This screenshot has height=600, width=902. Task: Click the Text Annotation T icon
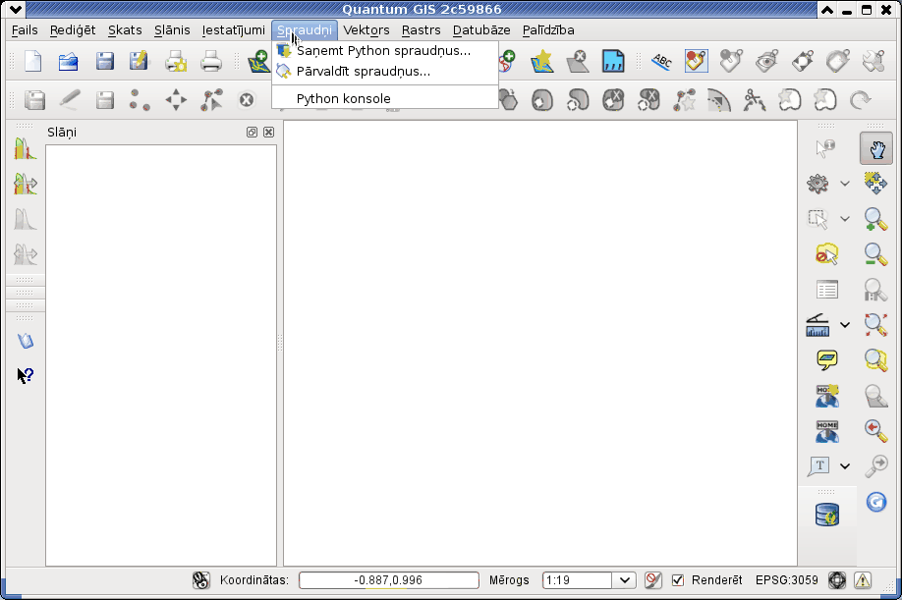[x=818, y=466]
